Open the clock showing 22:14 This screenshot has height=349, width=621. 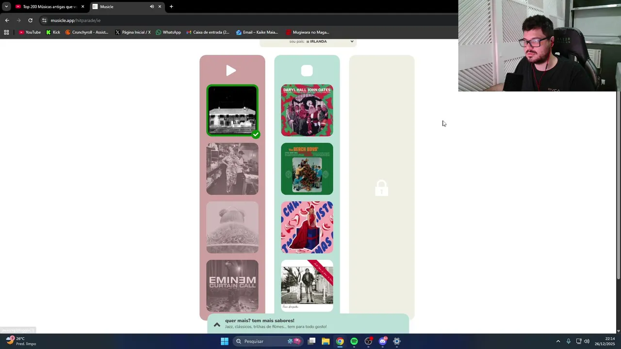[x=605, y=341]
